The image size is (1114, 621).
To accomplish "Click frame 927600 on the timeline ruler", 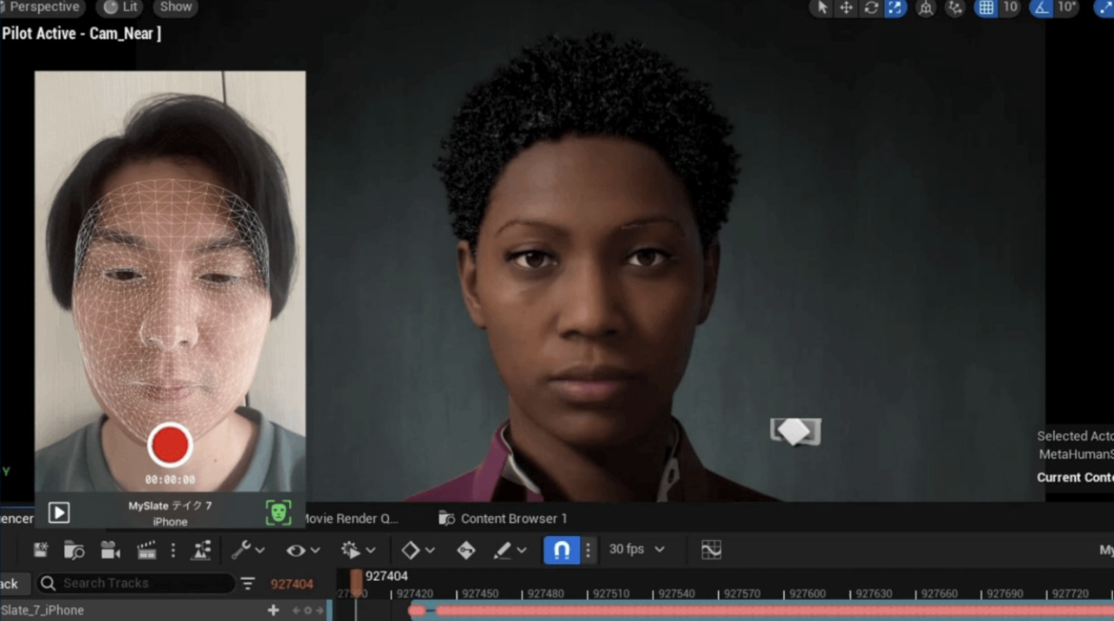I will [807, 594].
